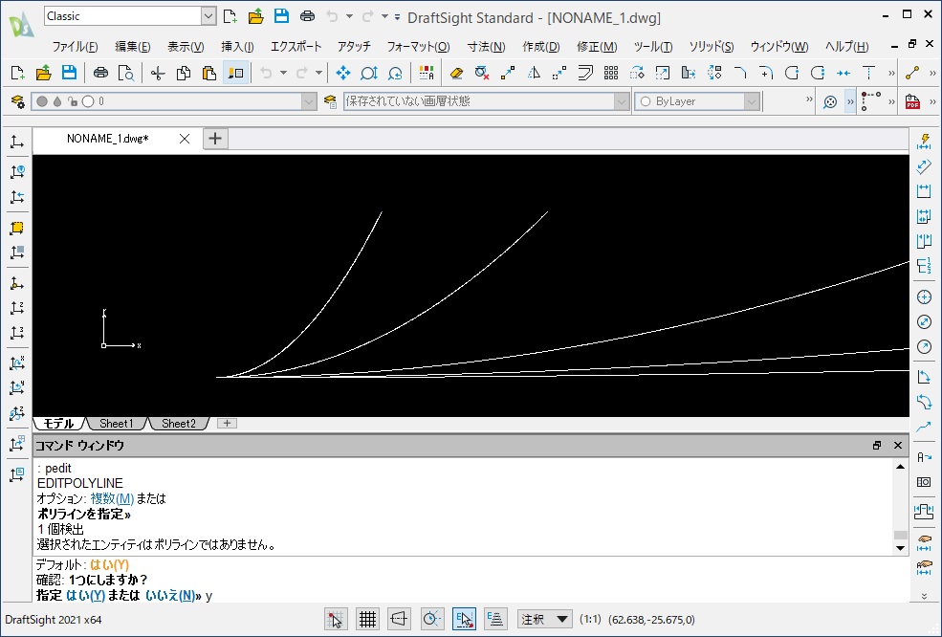Open the 表示(V) menu
Image resolution: width=942 pixels, height=637 pixels.
186,46
